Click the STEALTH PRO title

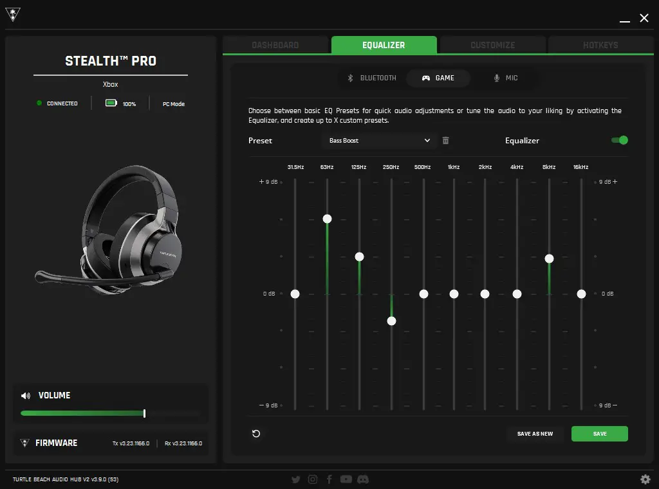coord(111,61)
